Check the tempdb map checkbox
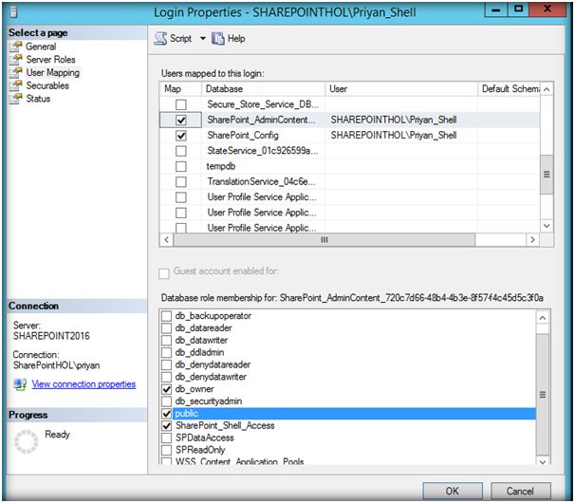The image size is (575, 503). click(x=181, y=166)
